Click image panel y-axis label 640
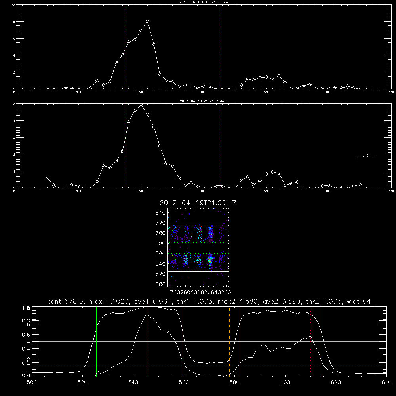 click(x=161, y=213)
